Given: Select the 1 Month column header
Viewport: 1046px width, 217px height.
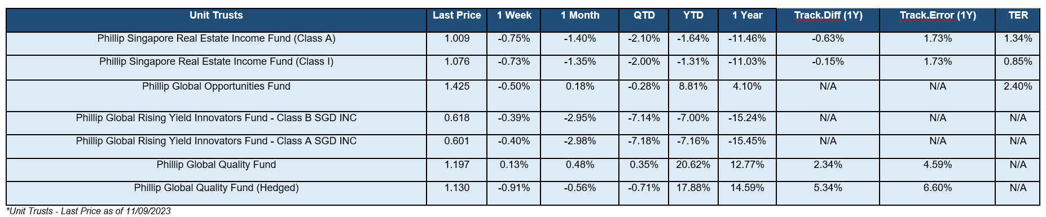Looking at the screenshot, I should pos(580,16).
